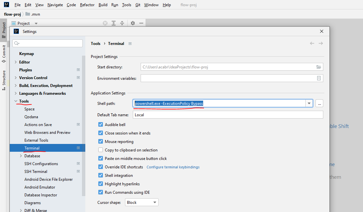Image resolution: width=363 pixels, height=212 pixels.
Task: Click the gear icon above the Project panel
Action: [x=133, y=23]
